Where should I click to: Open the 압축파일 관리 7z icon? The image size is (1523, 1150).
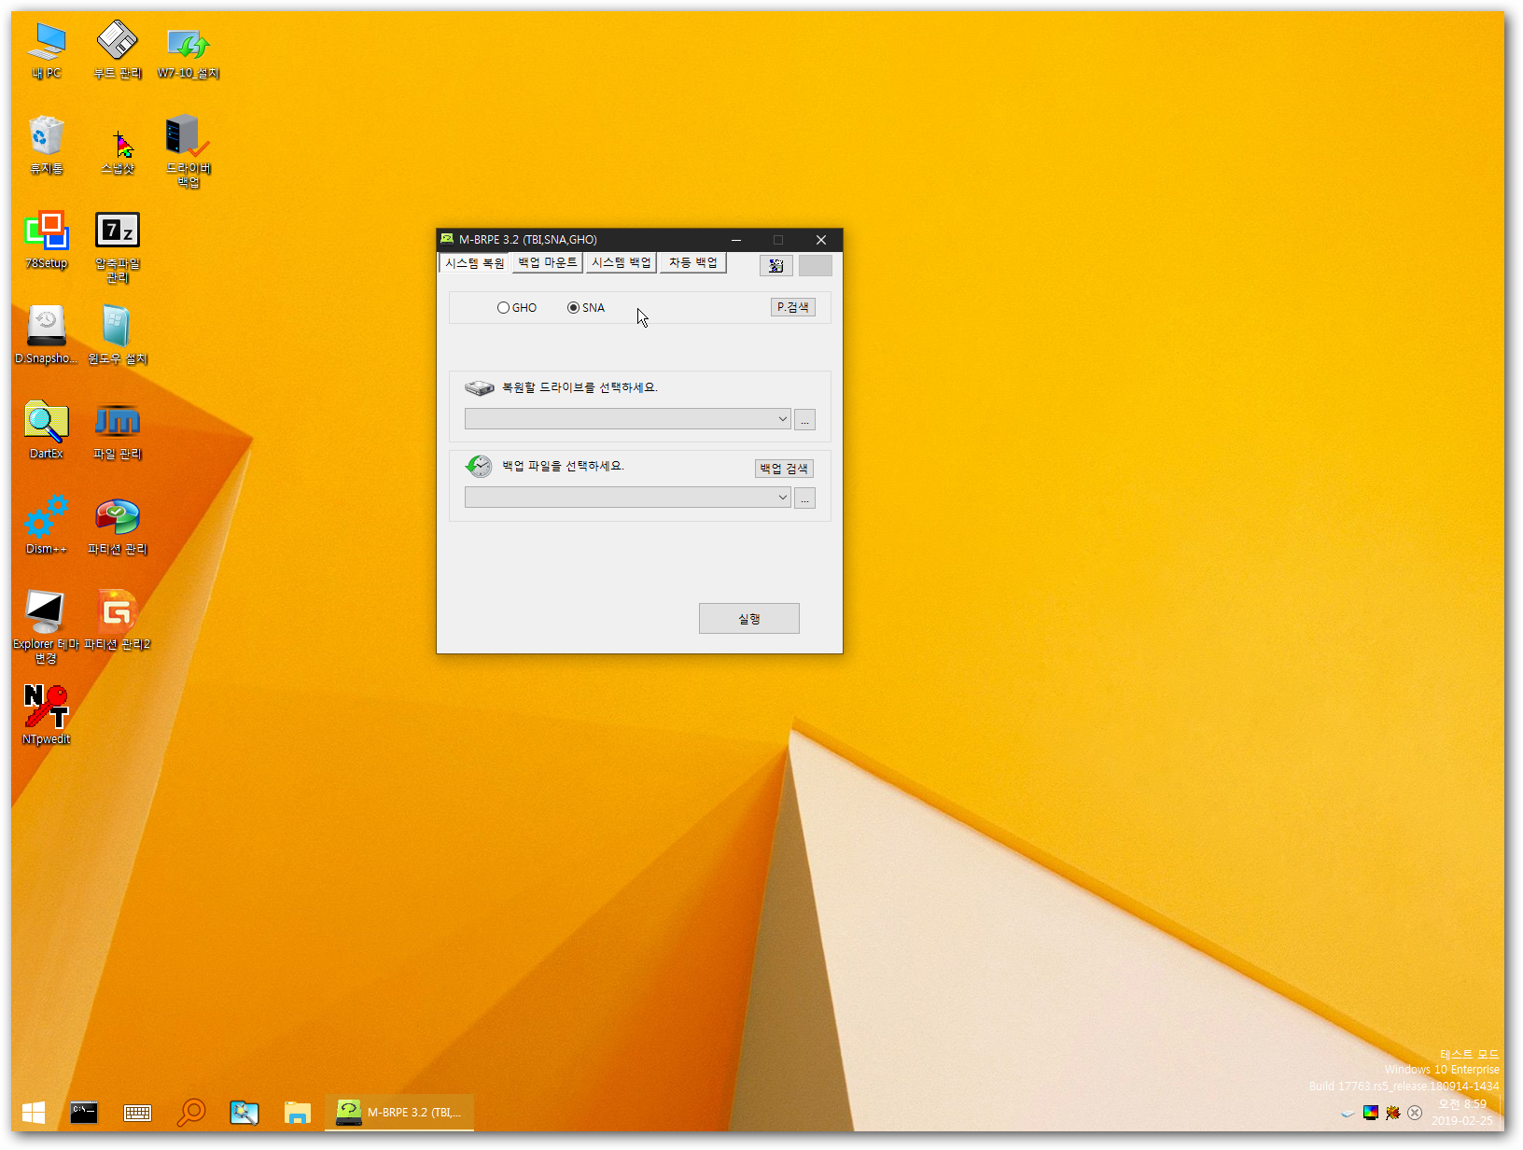coord(118,248)
